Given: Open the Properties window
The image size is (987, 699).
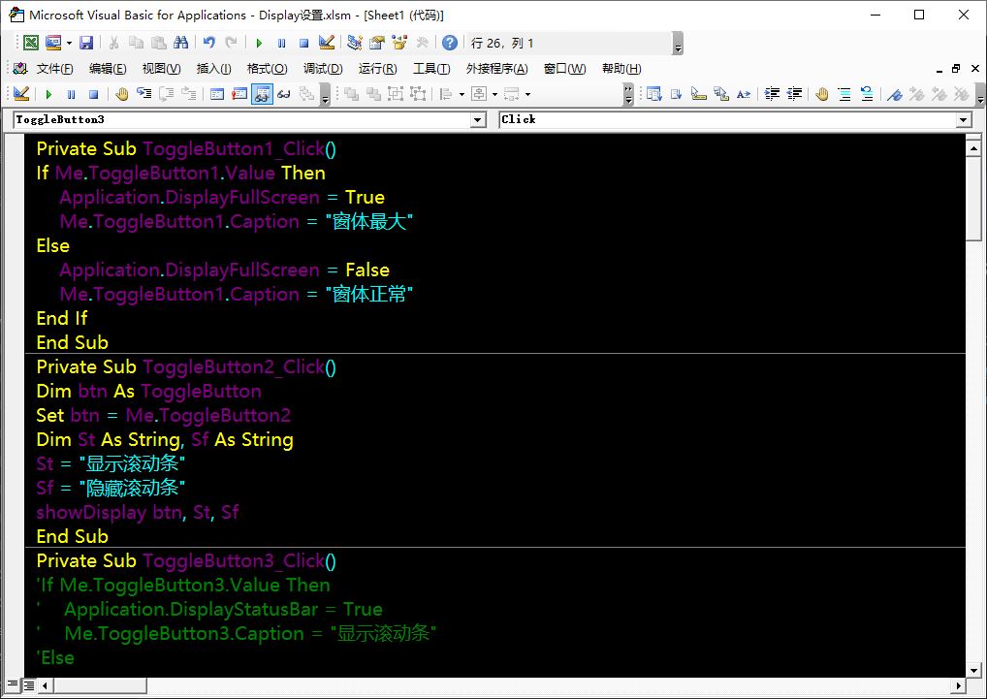Looking at the screenshot, I should 377,43.
